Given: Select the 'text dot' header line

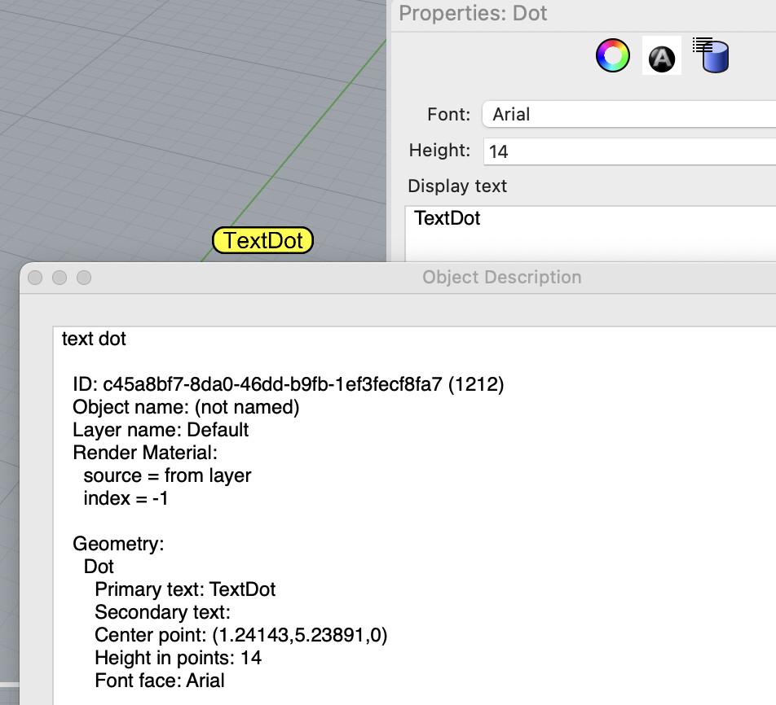Looking at the screenshot, I should tap(92, 339).
